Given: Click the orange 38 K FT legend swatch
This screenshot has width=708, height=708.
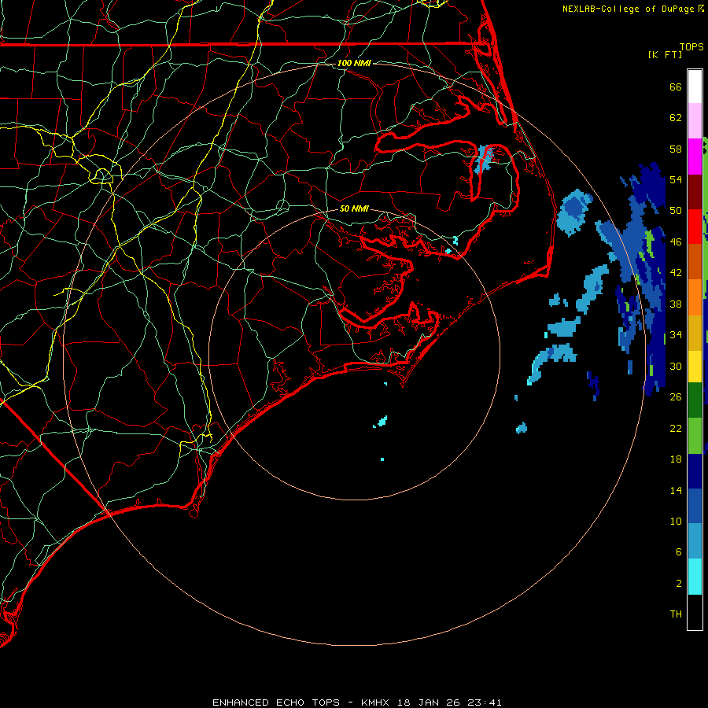Looking at the screenshot, I should click(x=695, y=297).
